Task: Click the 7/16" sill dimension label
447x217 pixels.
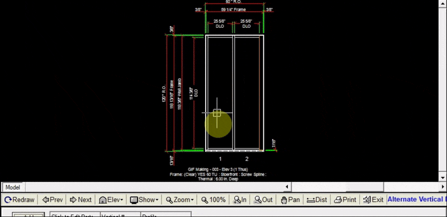Action: pyautogui.click(x=273, y=143)
